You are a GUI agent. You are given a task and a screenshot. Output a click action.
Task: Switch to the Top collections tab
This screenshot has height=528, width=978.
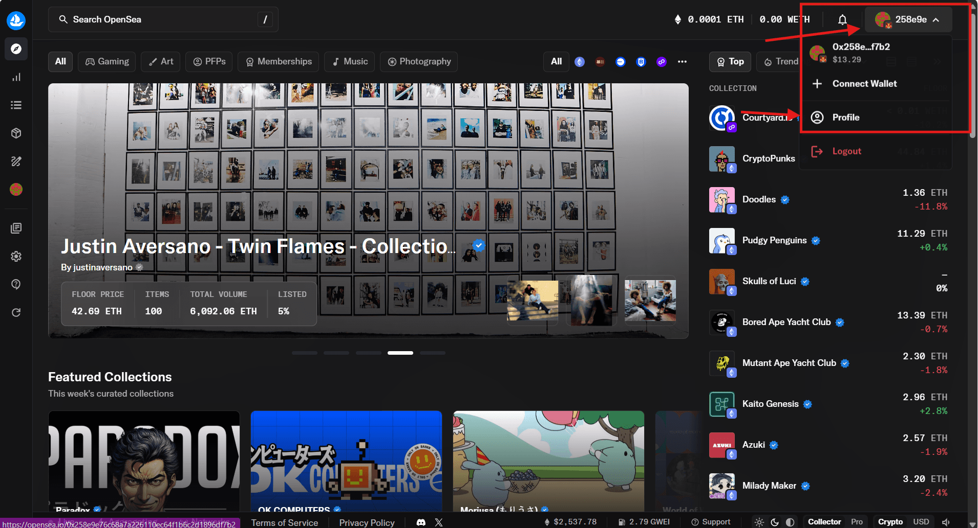click(730, 62)
